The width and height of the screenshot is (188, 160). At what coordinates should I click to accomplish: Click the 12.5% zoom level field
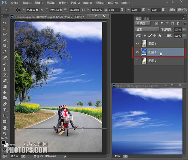pyautogui.click(x=14, y=156)
